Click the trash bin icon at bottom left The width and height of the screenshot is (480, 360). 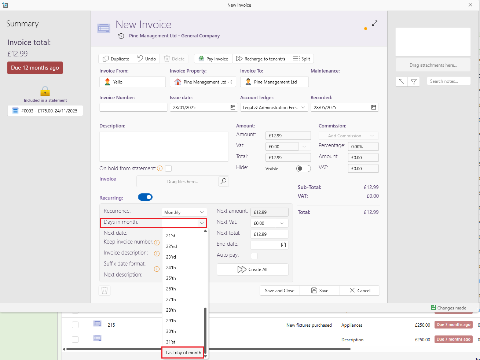coord(105,290)
